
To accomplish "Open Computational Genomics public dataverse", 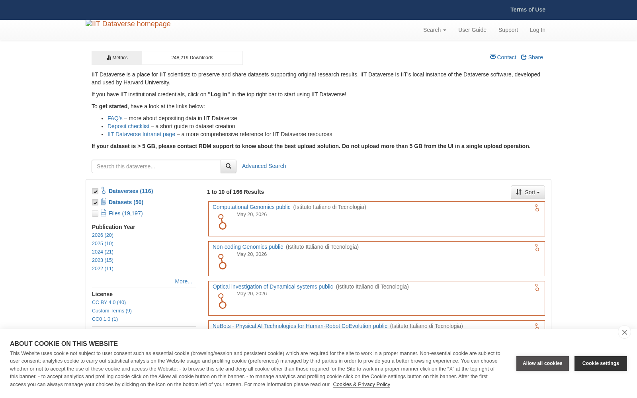I will click(x=252, y=207).
